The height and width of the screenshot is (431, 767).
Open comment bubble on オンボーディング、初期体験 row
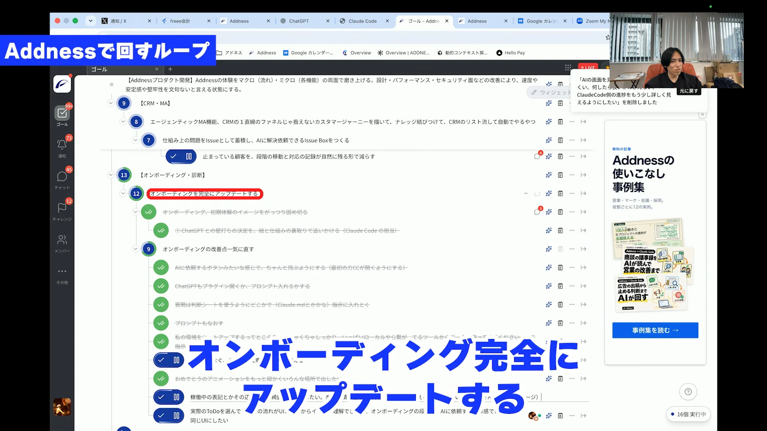(x=537, y=212)
